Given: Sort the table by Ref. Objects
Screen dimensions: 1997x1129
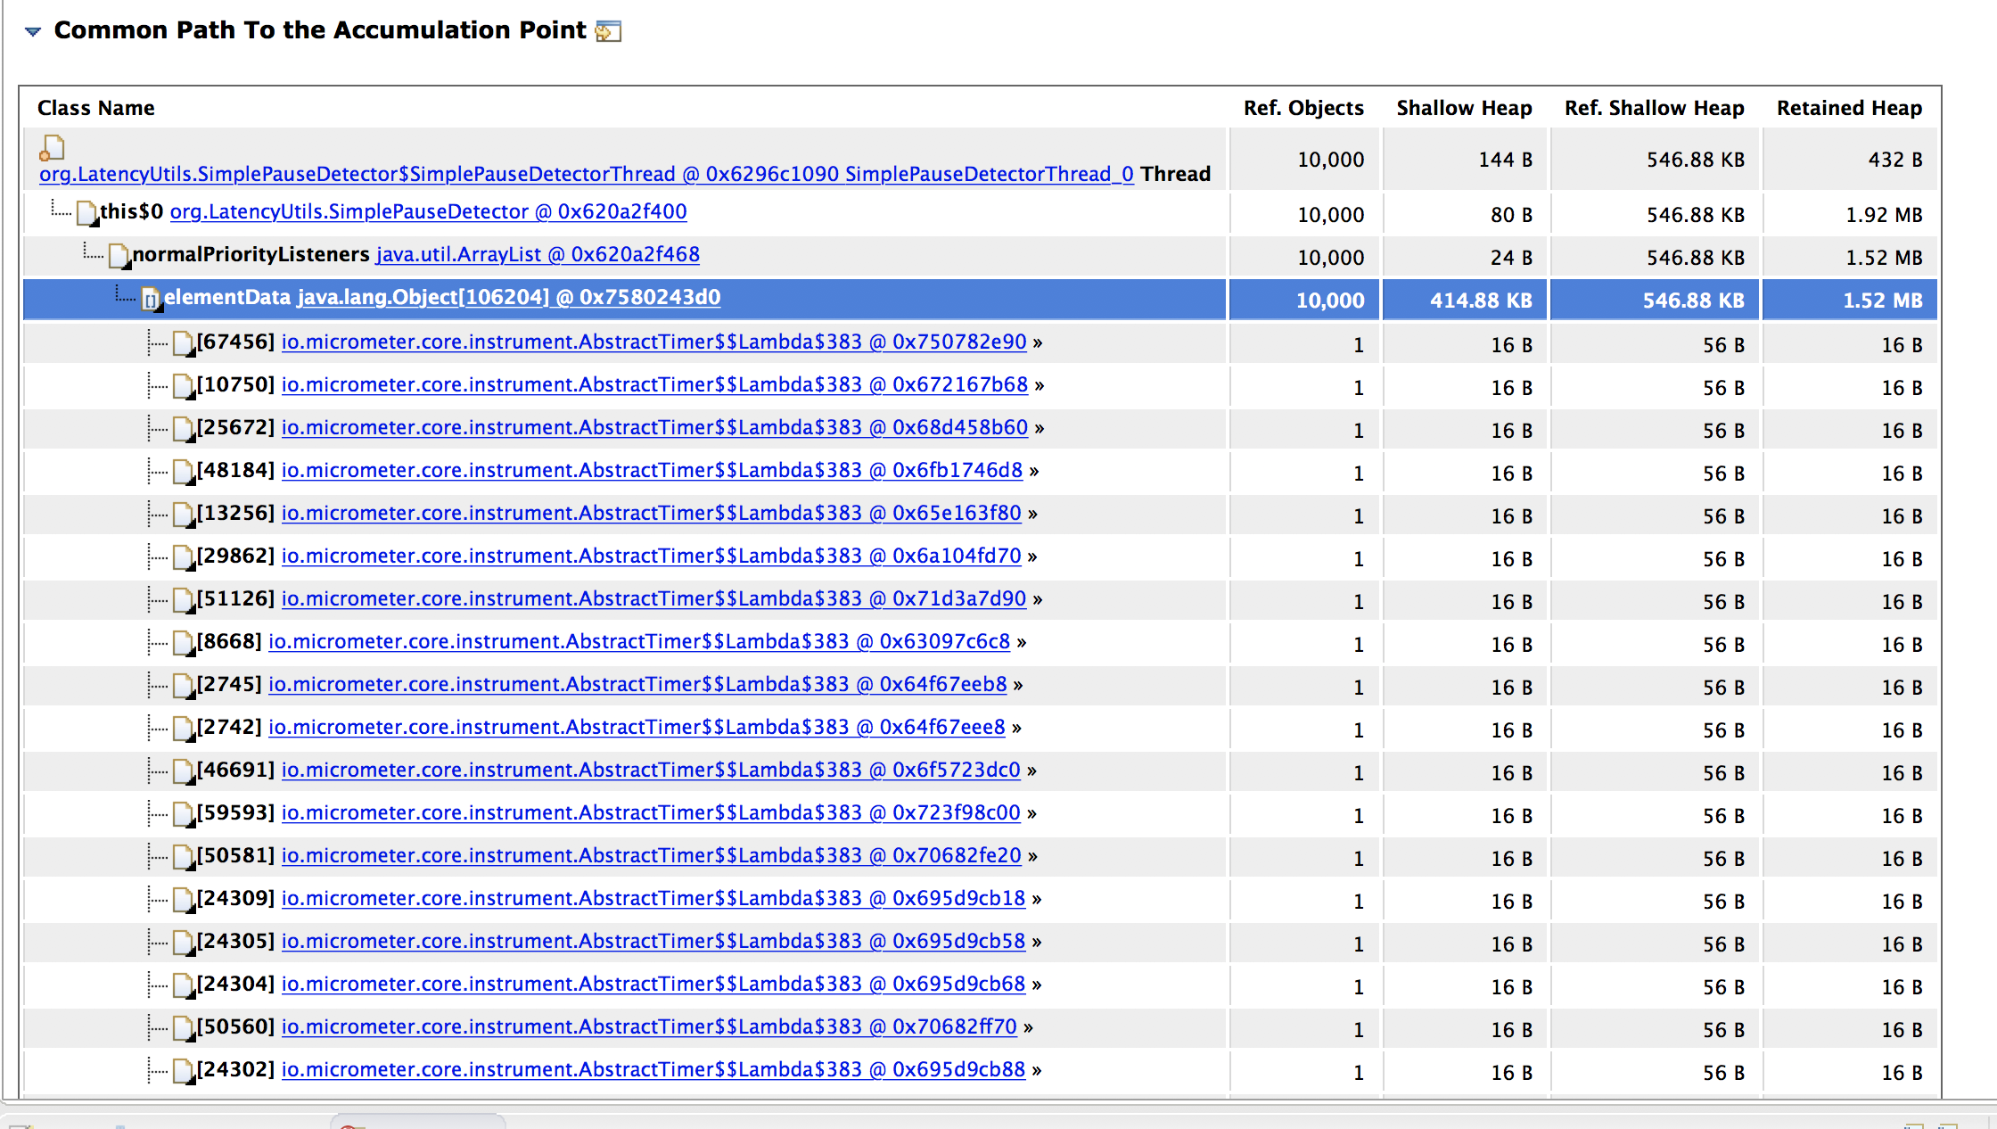Looking at the screenshot, I should (1303, 108).
